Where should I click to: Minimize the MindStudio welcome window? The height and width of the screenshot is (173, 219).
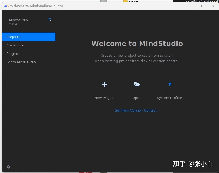coord(188,6)
